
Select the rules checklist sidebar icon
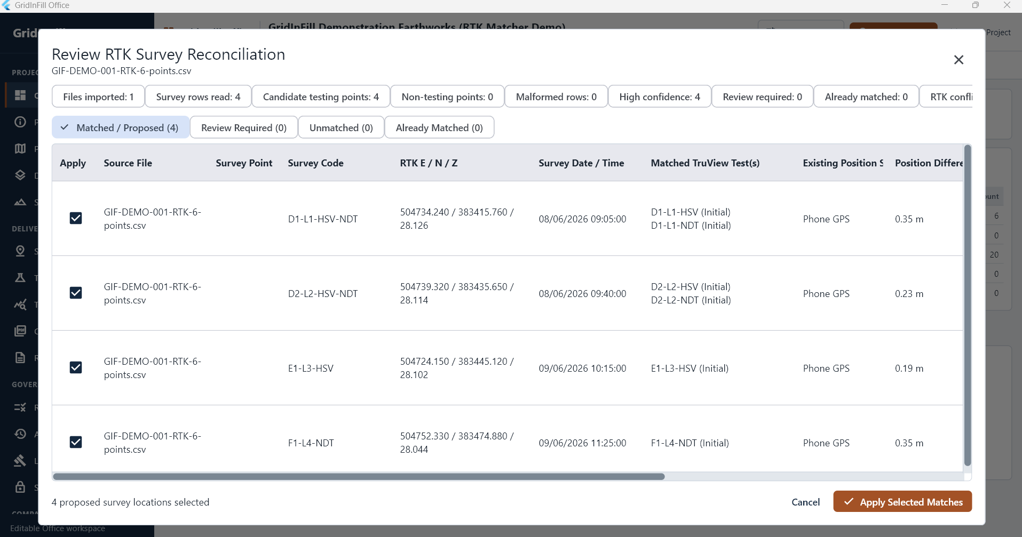20,407
